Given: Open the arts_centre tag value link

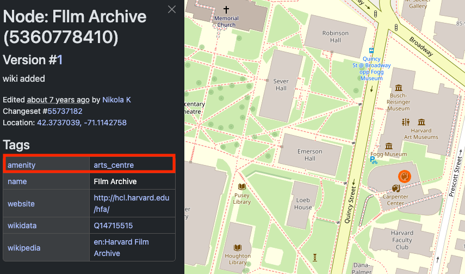Looking at the screenshot, I should coord(114,165).
